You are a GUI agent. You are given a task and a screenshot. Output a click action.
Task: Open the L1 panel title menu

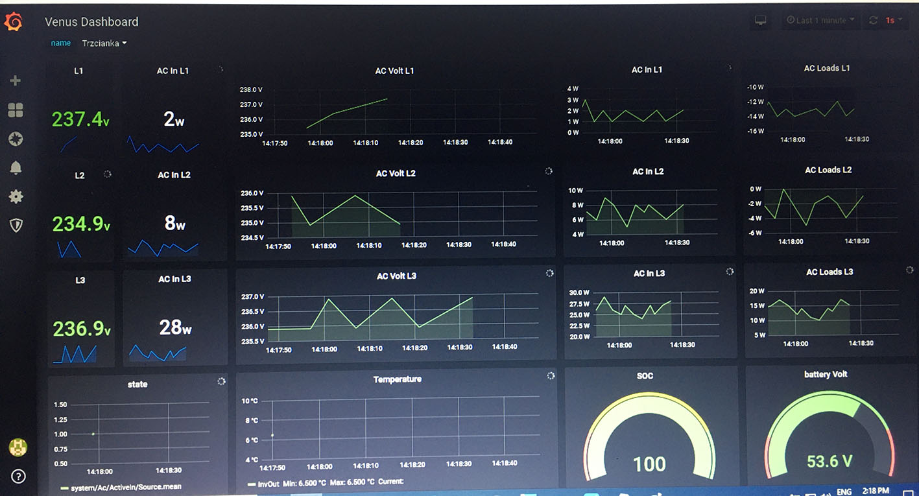click(x=78, y=71)
